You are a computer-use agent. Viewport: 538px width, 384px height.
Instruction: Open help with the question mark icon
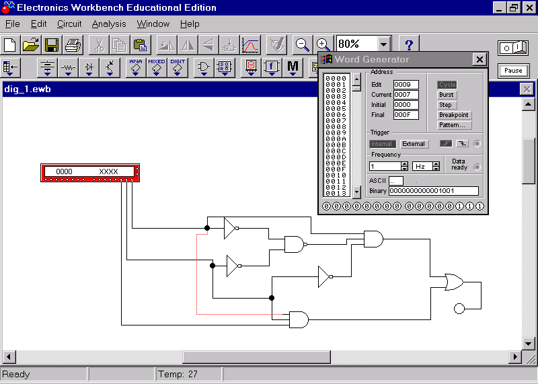[409, 45]
